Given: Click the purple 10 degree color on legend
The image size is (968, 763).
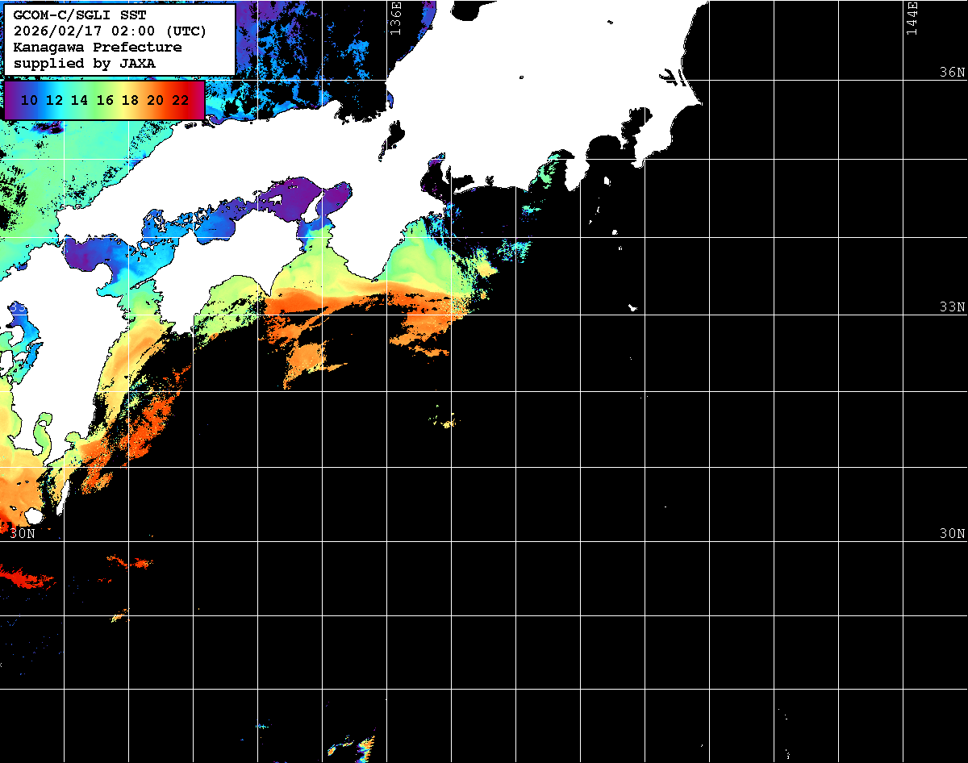Looking at the screenshot, I should 29,101.
